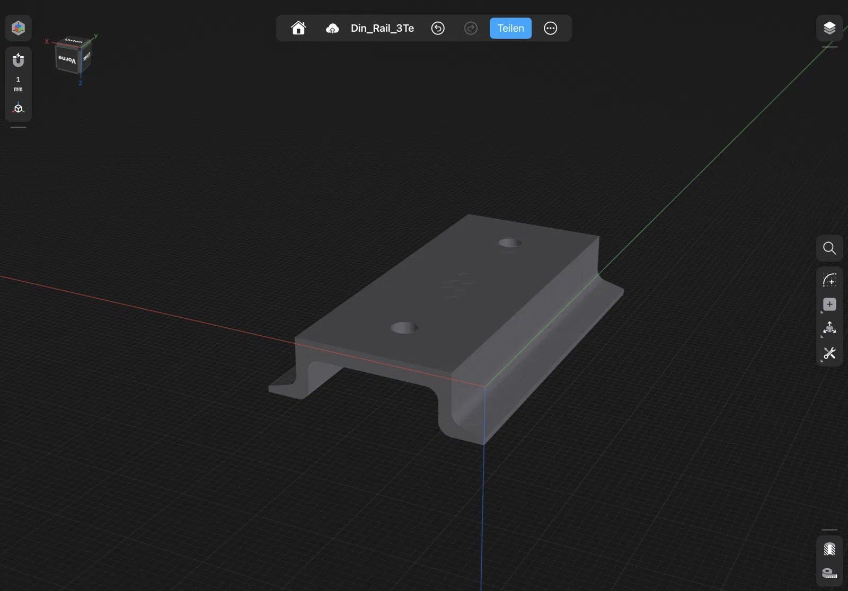Open the Transform tools menu
The height and width of the screenshot is (591, 848).
[x=829, y=329]
